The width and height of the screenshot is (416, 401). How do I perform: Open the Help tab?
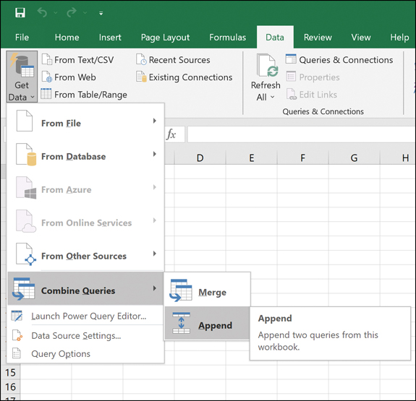coord(399,38)
